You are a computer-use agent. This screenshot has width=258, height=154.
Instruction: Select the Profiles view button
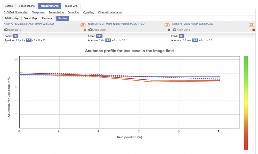(63, 18)
